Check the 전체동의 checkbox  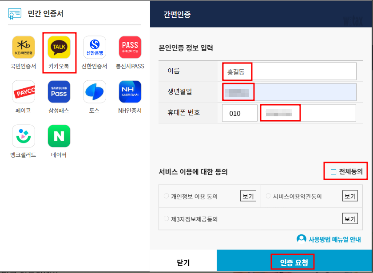[x=333, y=171]
